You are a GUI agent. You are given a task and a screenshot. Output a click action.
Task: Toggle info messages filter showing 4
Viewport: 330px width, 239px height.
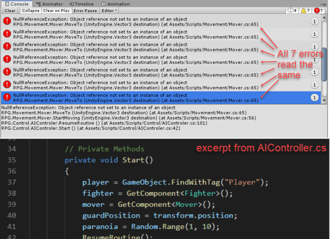point(292,11)
